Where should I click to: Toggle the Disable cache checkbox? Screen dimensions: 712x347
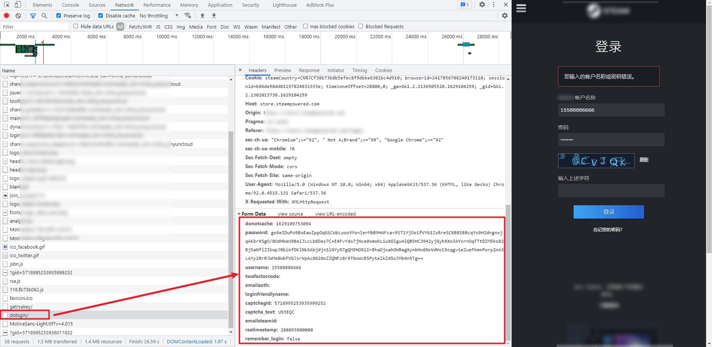(101, 16)
